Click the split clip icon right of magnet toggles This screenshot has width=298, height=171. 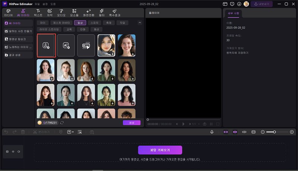tap(244, 132)
